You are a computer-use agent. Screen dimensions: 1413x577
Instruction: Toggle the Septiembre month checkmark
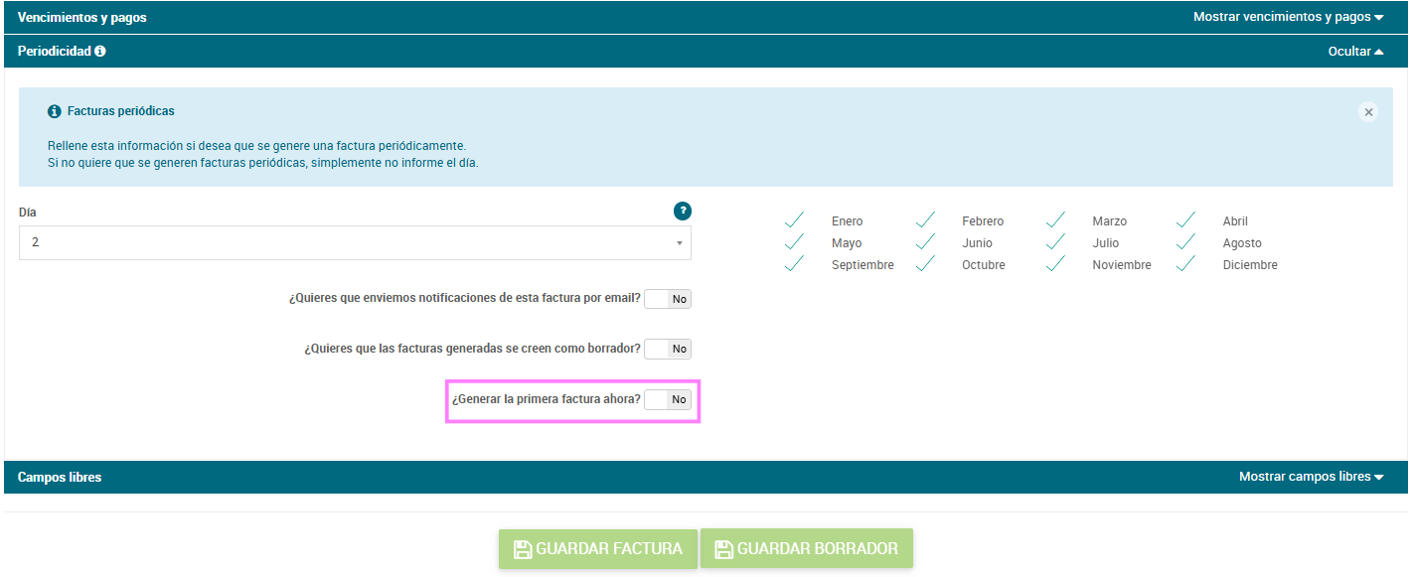[x=794, y=264]
